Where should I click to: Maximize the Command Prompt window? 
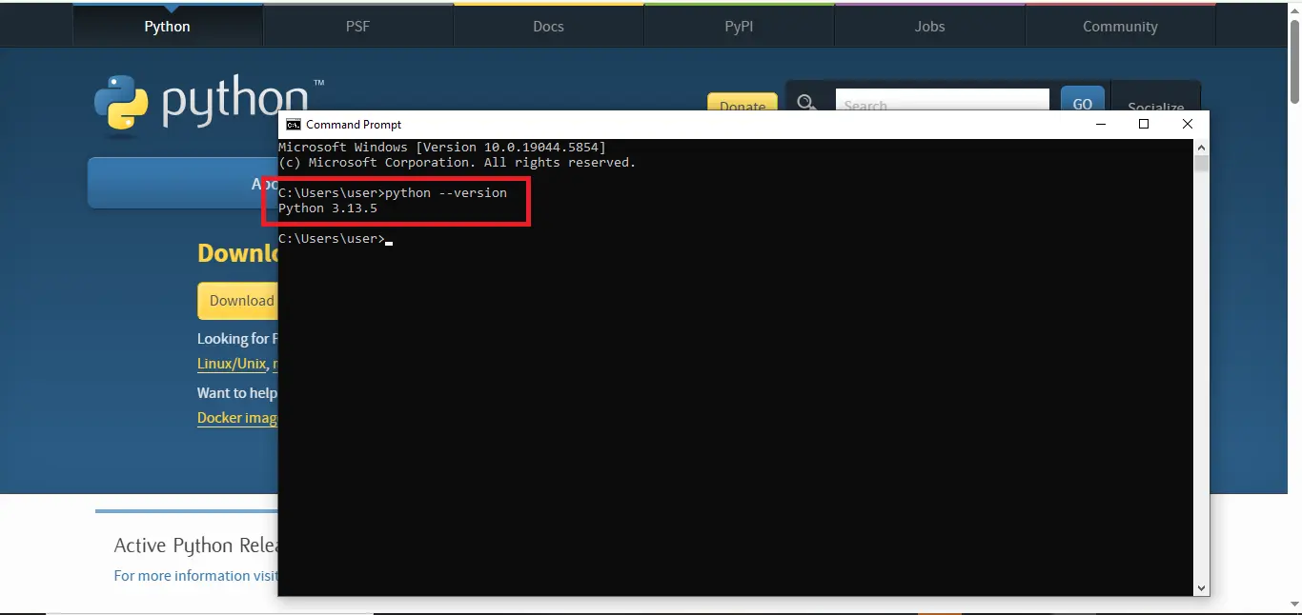point(1144,125)
